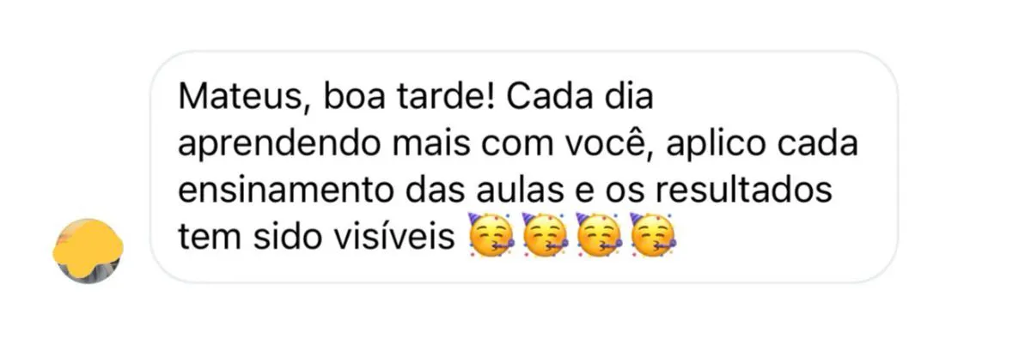This screenshot has height=357, width=1025.
Task: Select the first party-face emoji in message
Action: pyautogui.click(x=491, y=234)
